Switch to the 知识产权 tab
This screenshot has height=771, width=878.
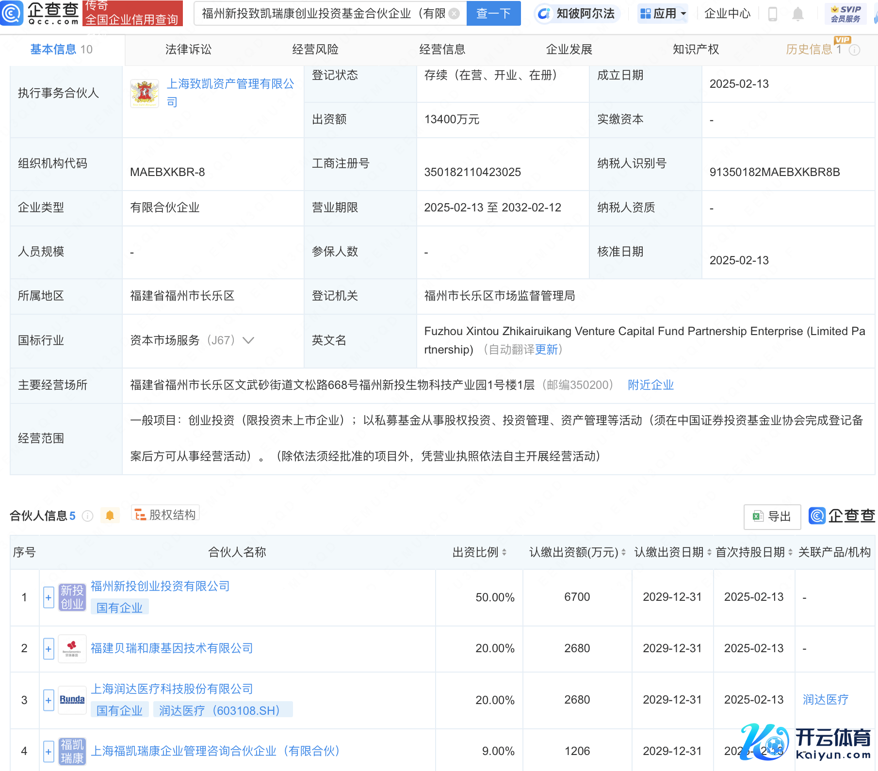point(696,49)
